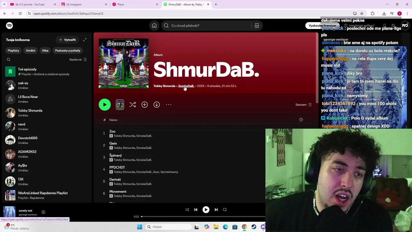The height and width of the screenshot is (232, 412).
Task: Open ADAM2K52 artist
Action: [47, 154]
